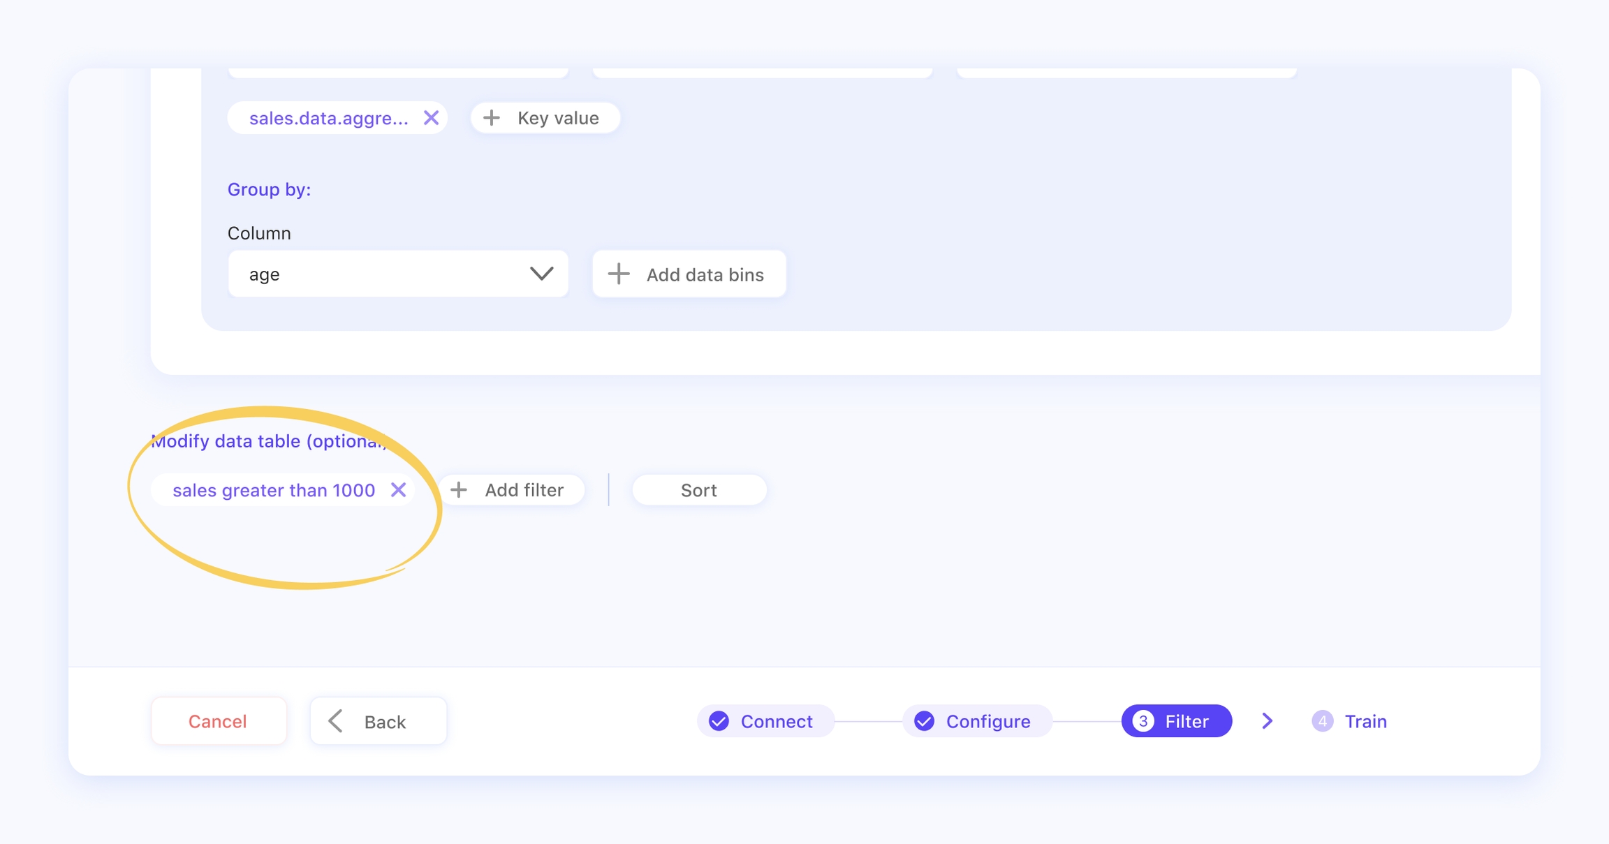The width and height of the screenshot is (1609, 844).
Task: Click the sales greater than 1000 filter chip
Action: point(274,490)
